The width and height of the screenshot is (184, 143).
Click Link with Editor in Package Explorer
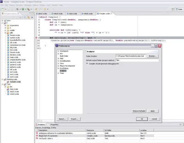[29, 17]
